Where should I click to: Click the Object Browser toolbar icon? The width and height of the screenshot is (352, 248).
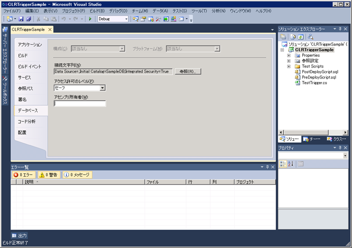tap(151, 19)
